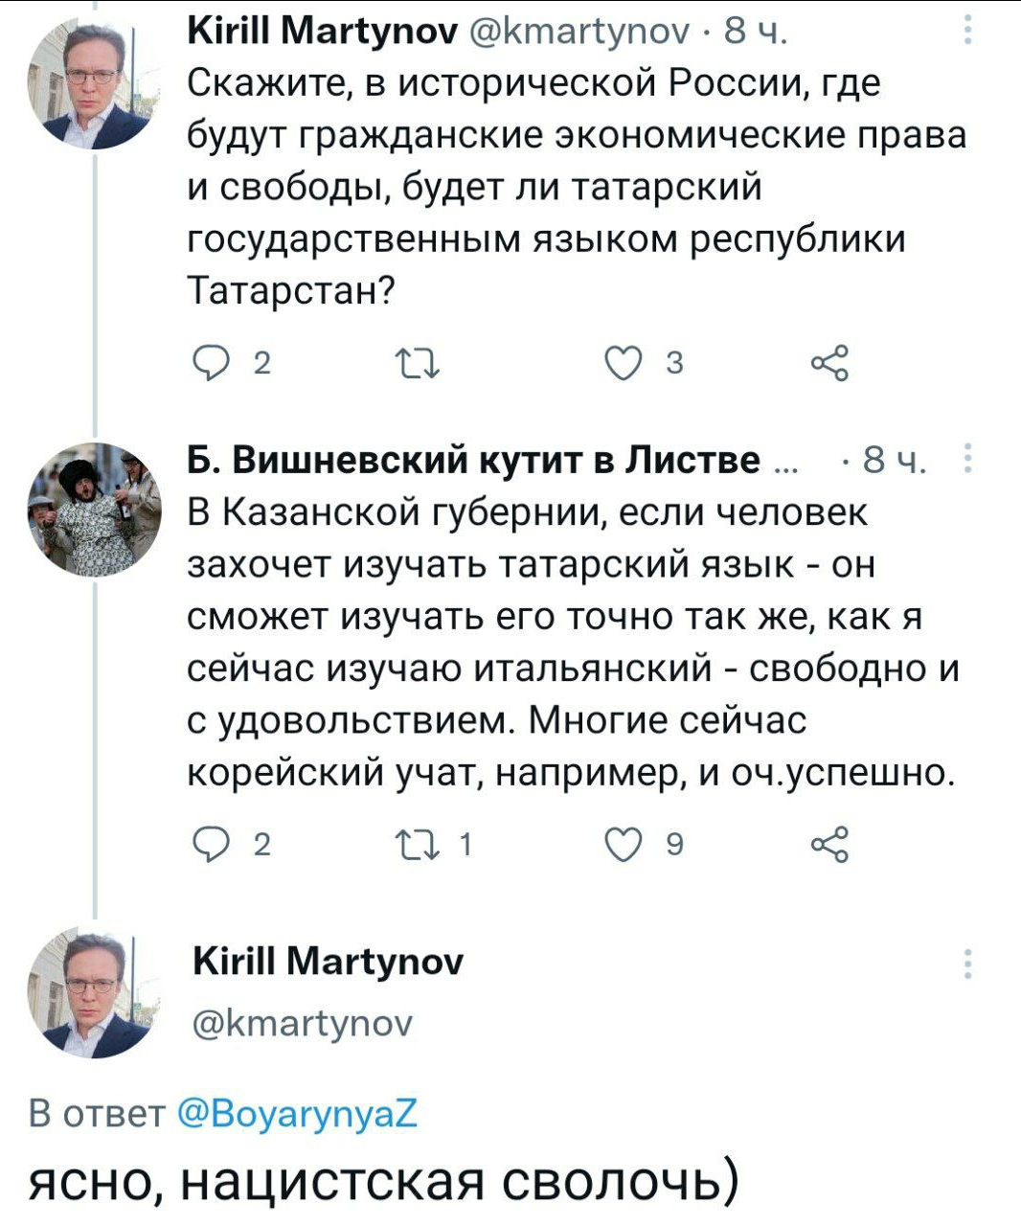Screen dimensions: 1021x1226
Task: Retweet the first Kirill Martynov tweet
Action: pyautogui.click(x=418, y=363)
